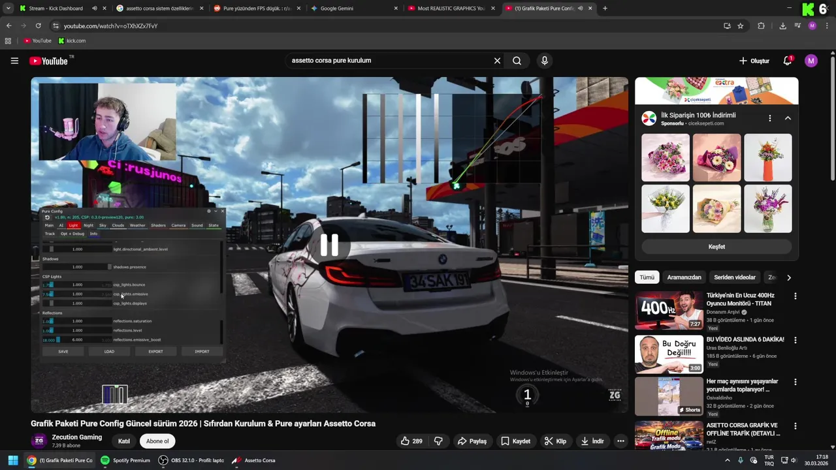Clear the YouTube search query text
This screenshot has width=836, height=470.
point(497,61)
